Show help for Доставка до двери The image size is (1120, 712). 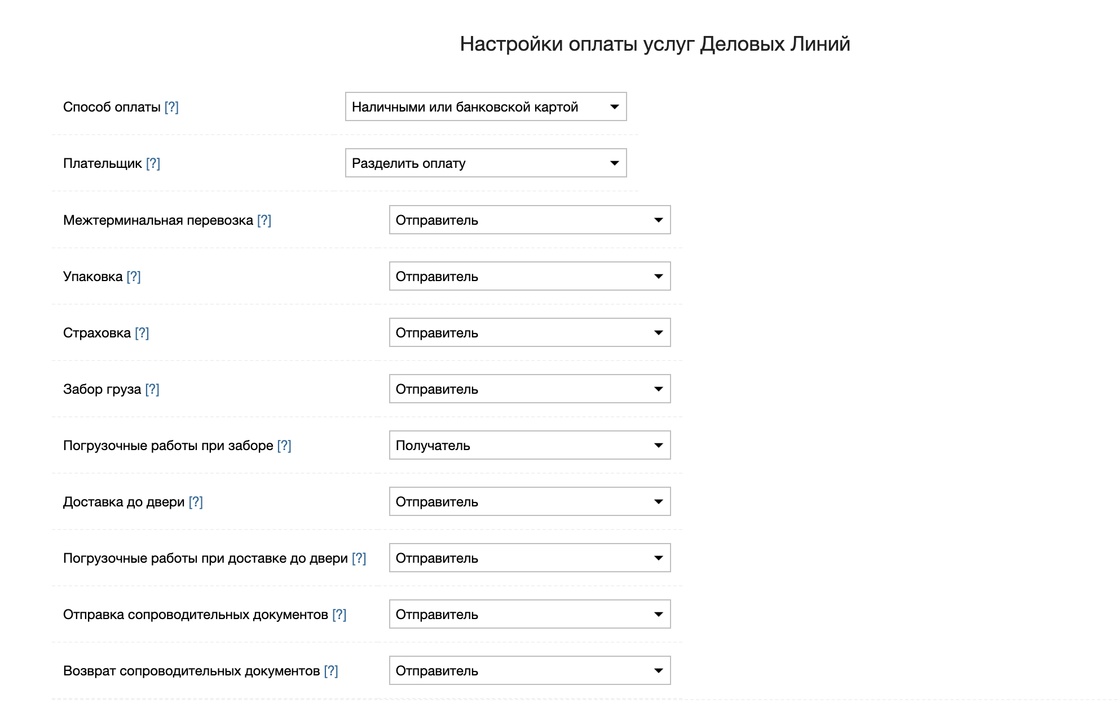coord(196,502)
